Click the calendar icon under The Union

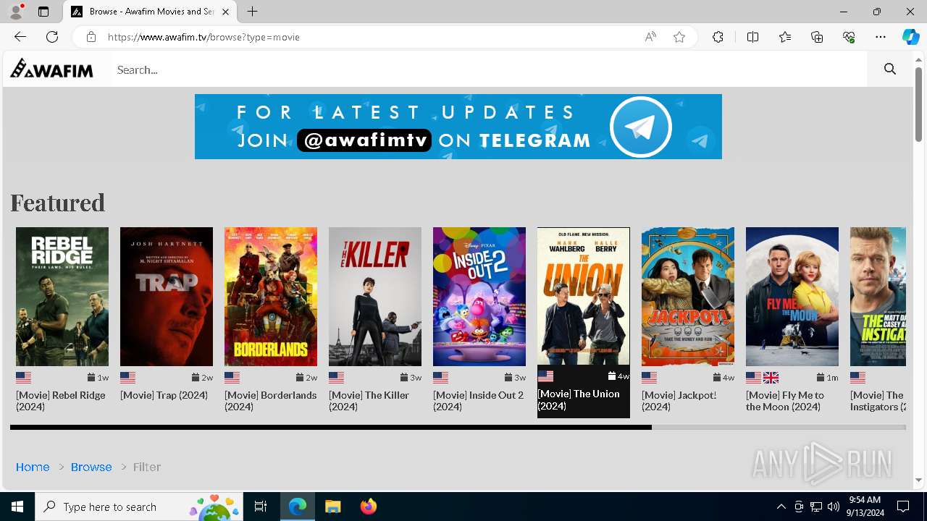(x=612, y=376)
